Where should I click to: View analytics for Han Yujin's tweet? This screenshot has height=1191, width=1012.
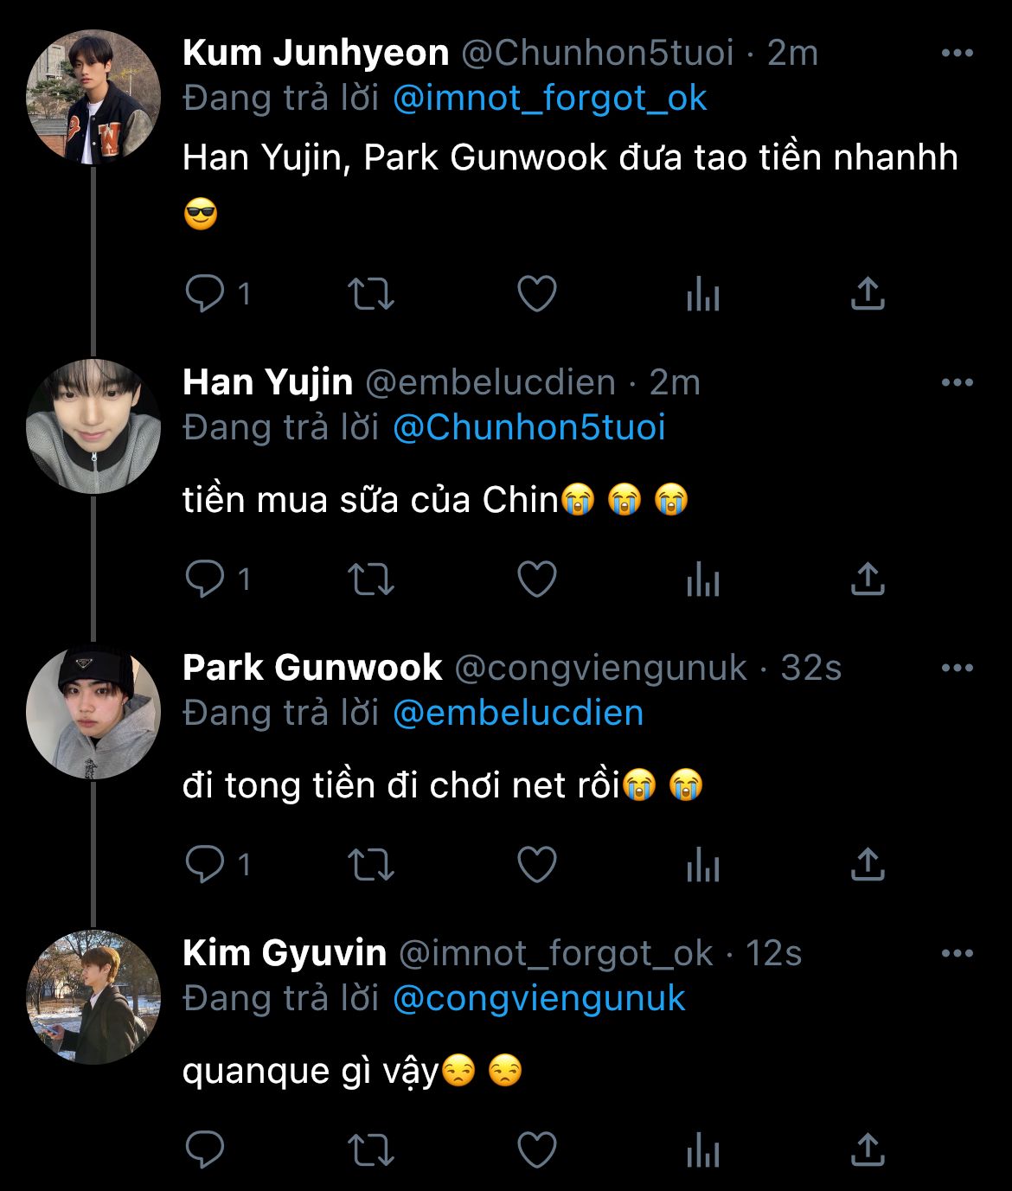[702, 579]
